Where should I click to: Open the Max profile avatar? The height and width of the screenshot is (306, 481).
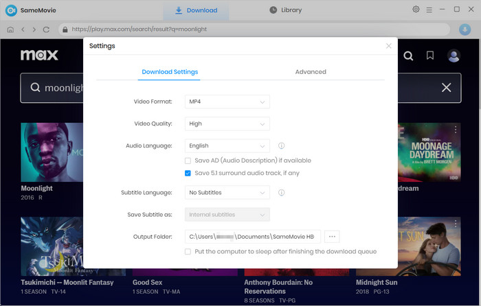coord(454,56)
